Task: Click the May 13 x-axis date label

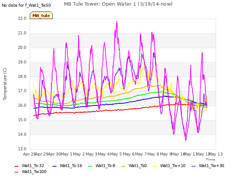Action: click(x=216, y=154)
